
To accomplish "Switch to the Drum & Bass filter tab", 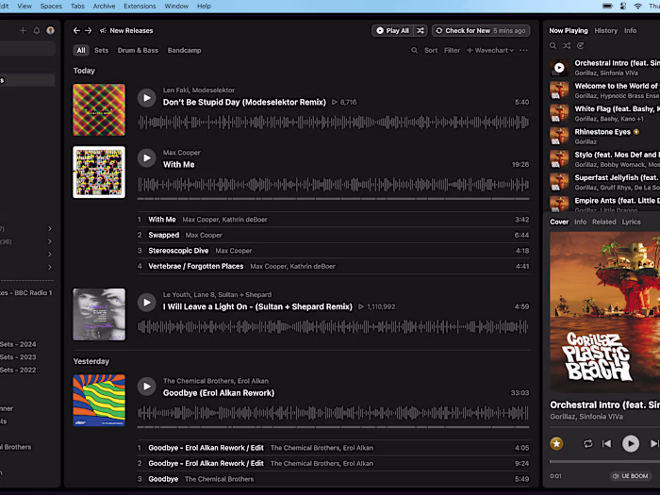I will coord(138,50).
